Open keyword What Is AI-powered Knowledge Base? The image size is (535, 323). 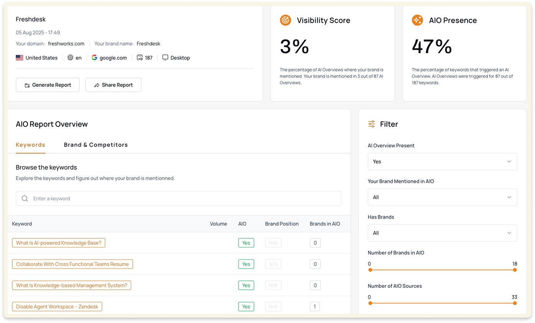pos(59,243)
